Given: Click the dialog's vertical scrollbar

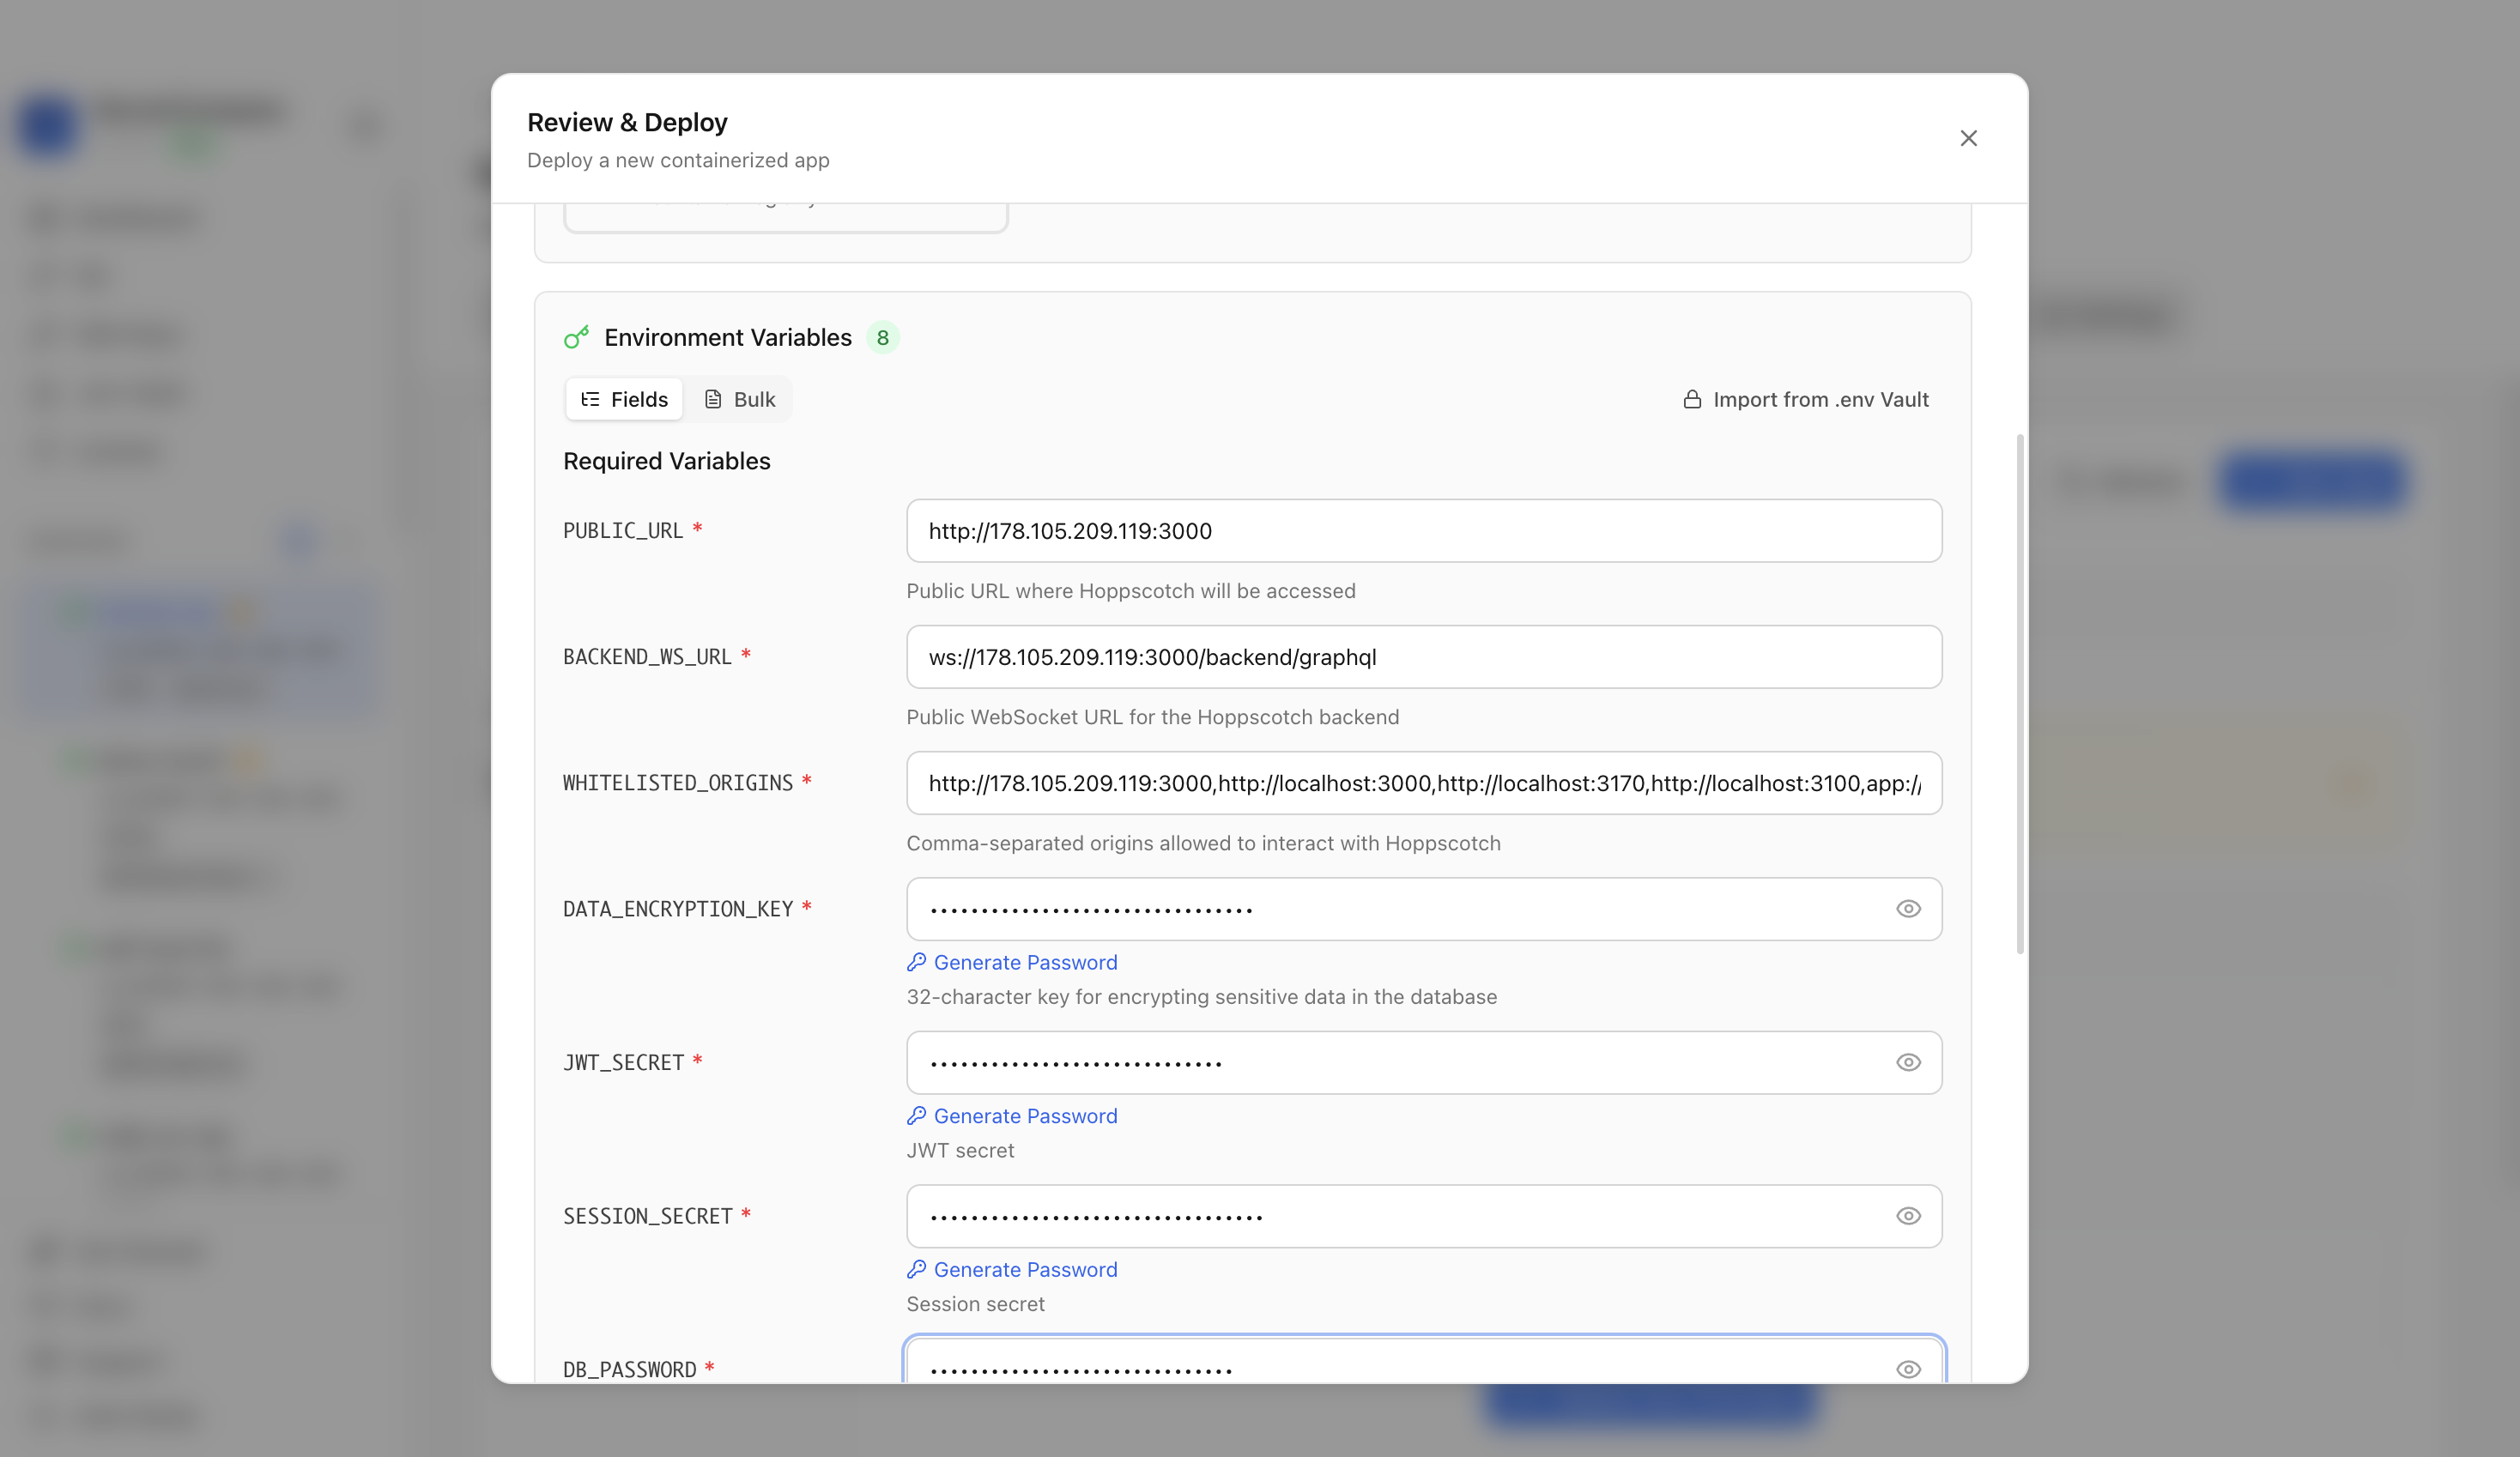Looking at the screenshot, I should click(2020, 694).
